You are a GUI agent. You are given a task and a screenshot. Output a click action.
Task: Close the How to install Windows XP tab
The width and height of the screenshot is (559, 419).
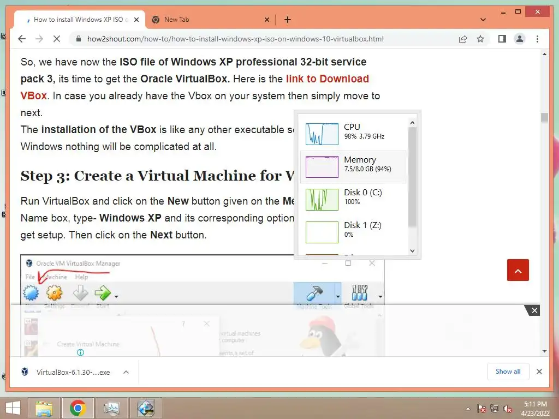coord(136,20)
